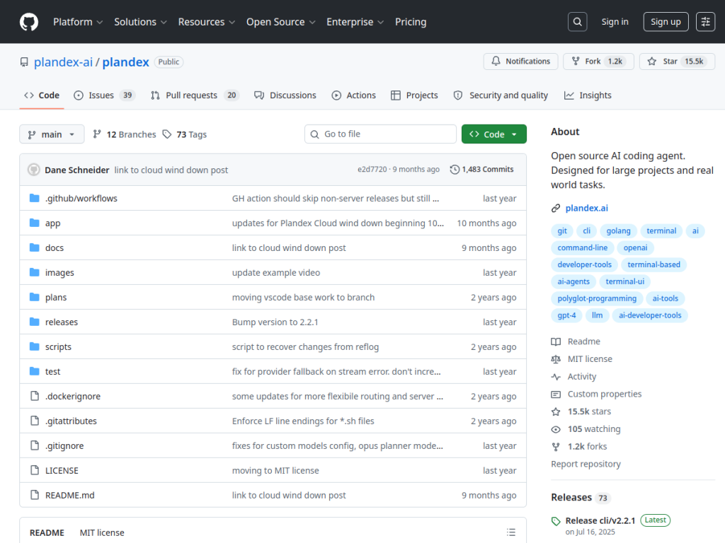
Task: Switch to the Projects tab
Action: [414, 95]
